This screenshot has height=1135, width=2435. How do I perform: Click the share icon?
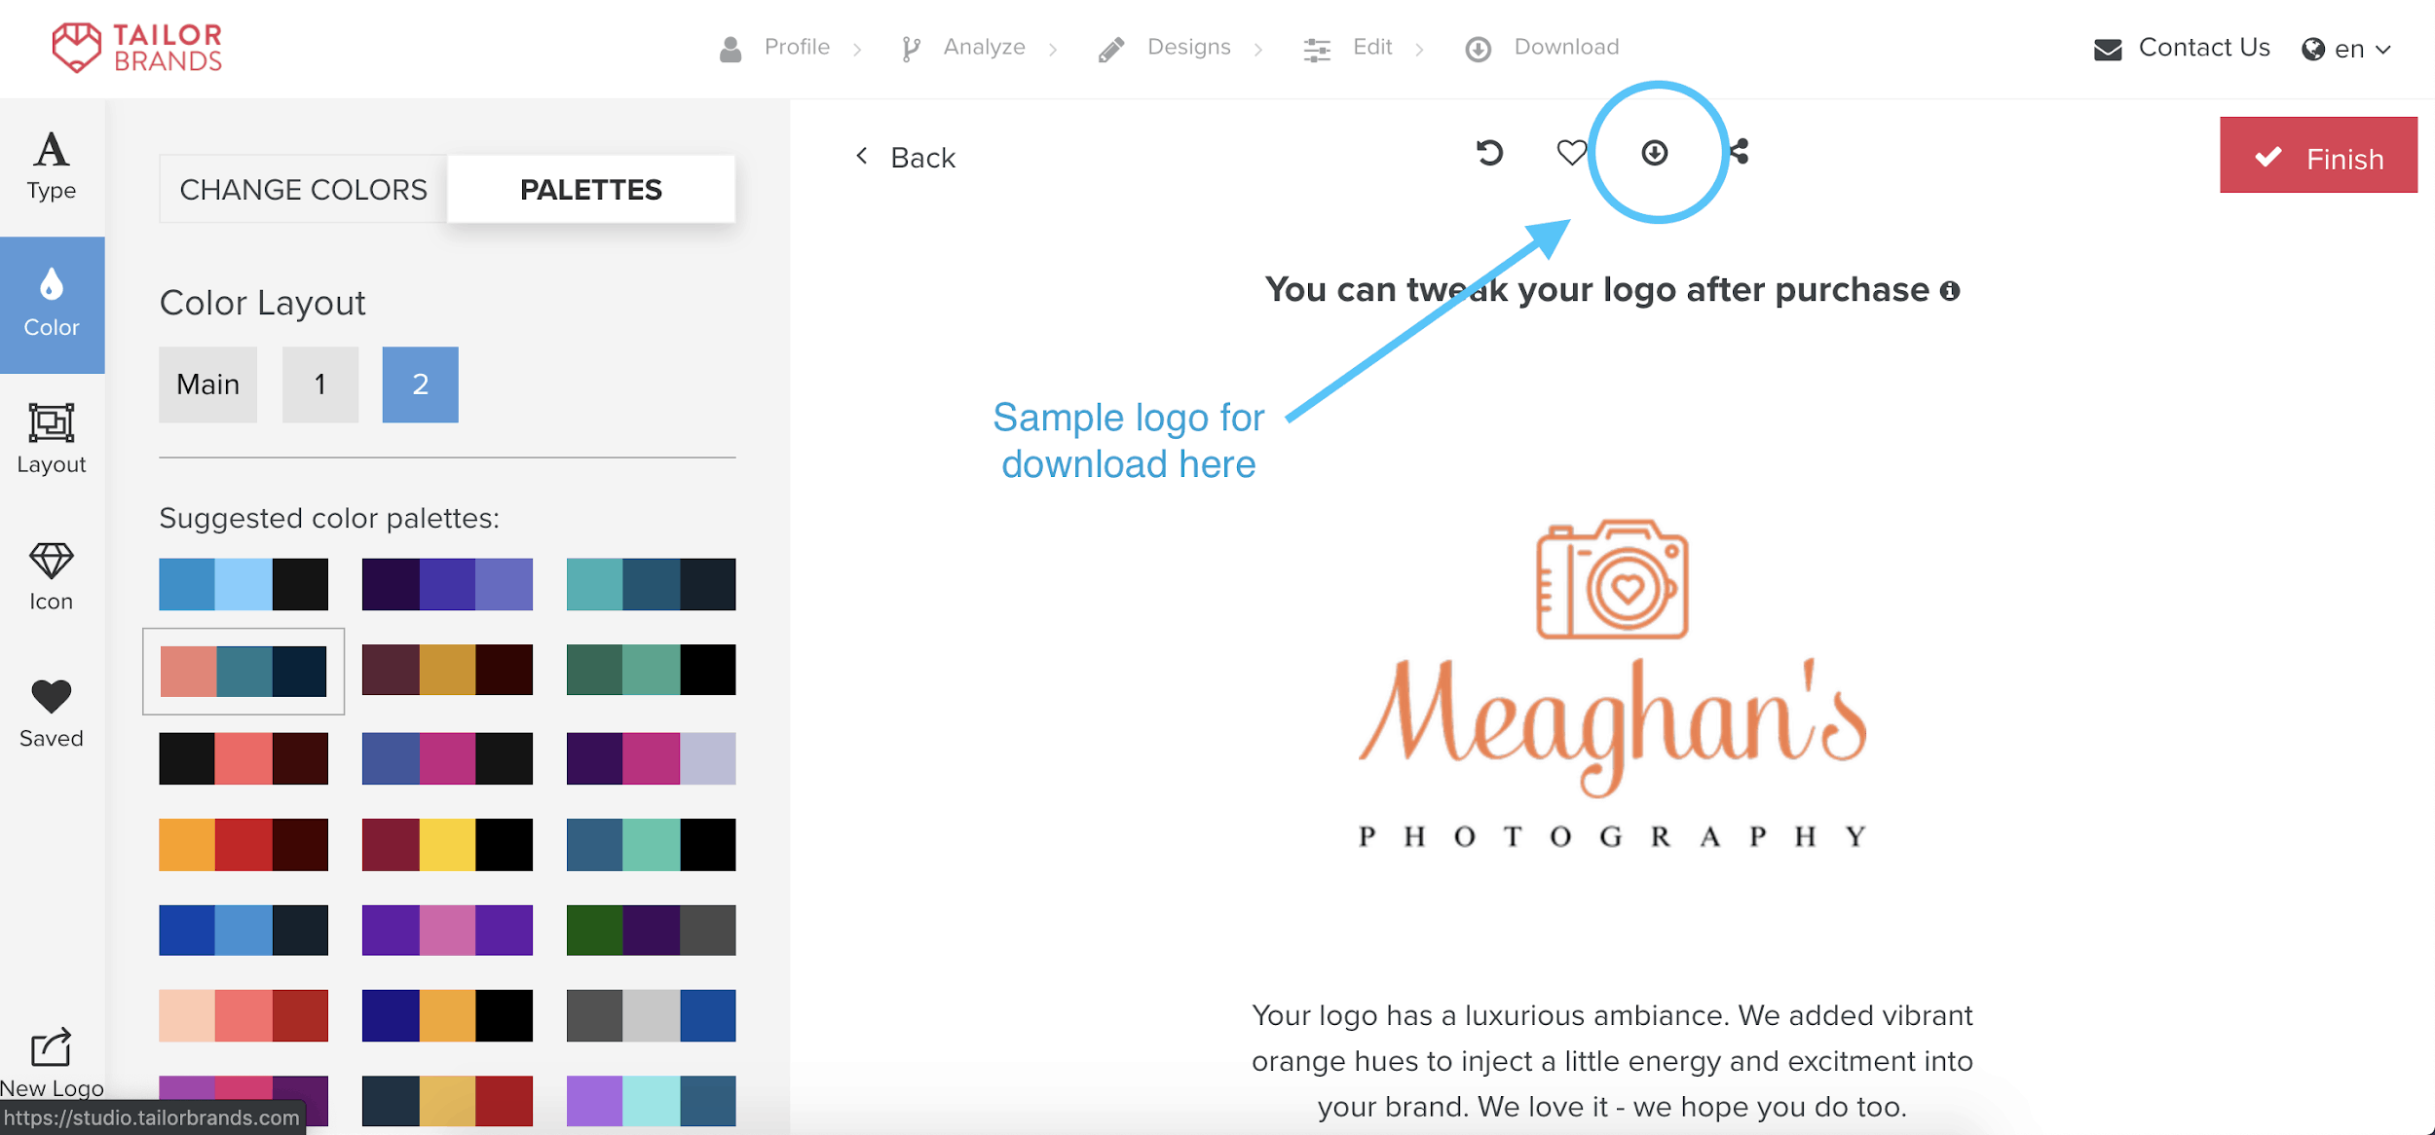[x=1741, y=151]
